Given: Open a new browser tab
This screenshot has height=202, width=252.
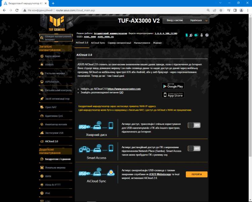Looking at the screenshot, I should (53, 3).
